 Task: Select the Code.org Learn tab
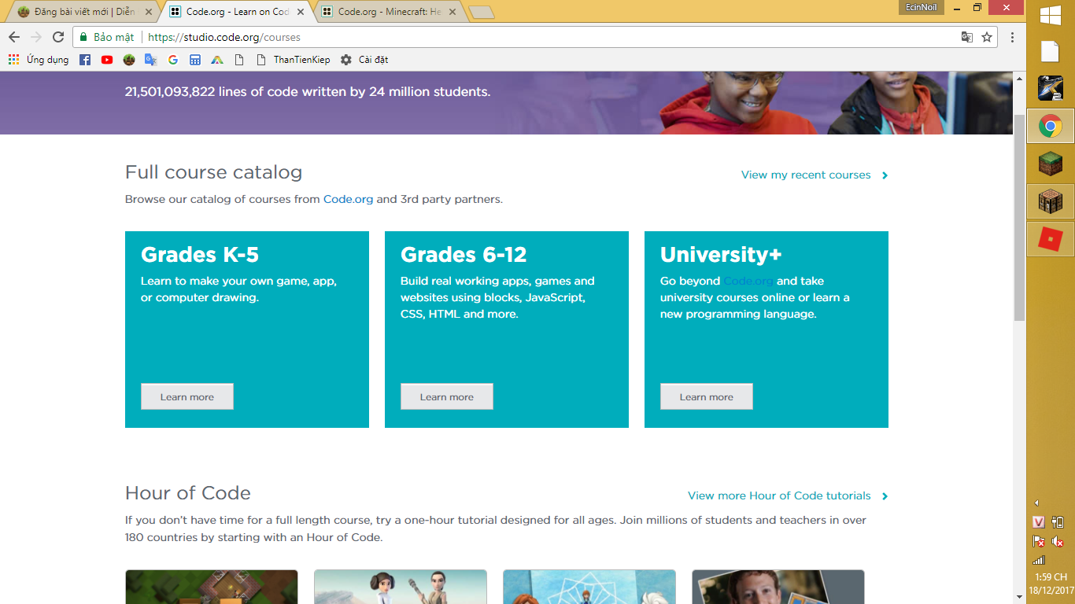237,12
